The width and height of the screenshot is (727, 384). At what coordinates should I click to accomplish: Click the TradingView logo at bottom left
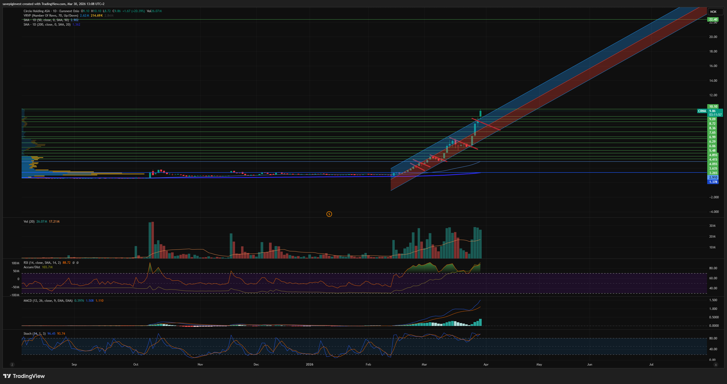[x=24, y=376]
